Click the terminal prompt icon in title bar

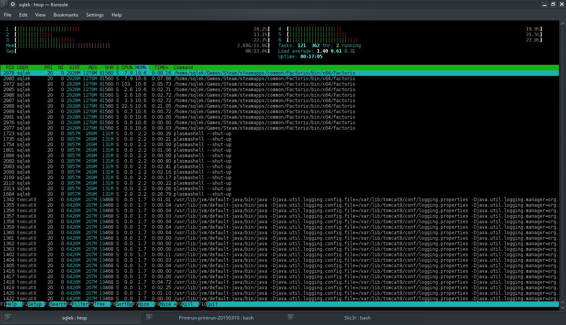point(4,5)
